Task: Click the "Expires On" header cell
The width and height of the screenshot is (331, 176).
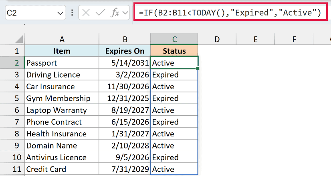Action: pos(125,51)
